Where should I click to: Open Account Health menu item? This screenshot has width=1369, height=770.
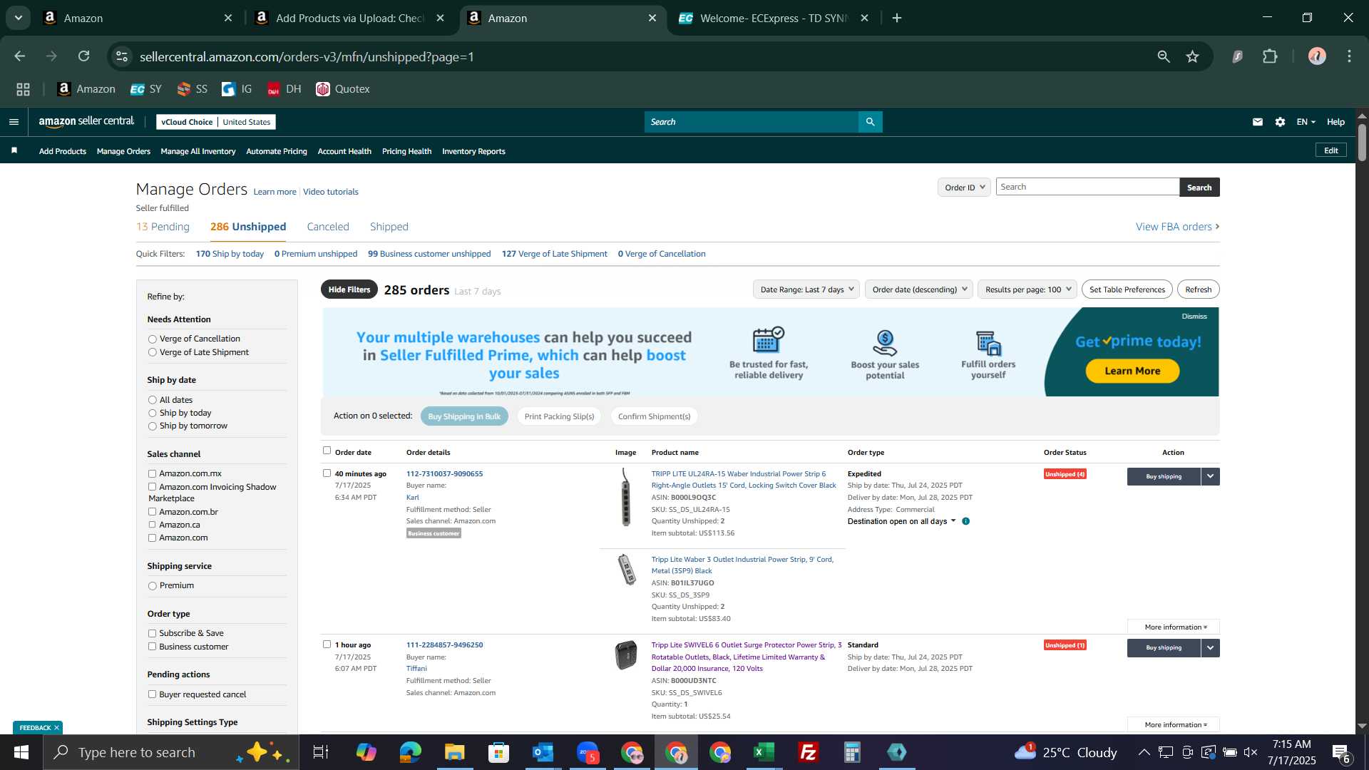pos(344,151)
